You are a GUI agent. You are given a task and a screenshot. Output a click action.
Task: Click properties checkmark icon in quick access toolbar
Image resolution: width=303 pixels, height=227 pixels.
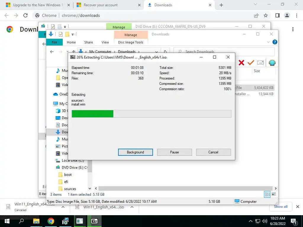coord(60,34)
